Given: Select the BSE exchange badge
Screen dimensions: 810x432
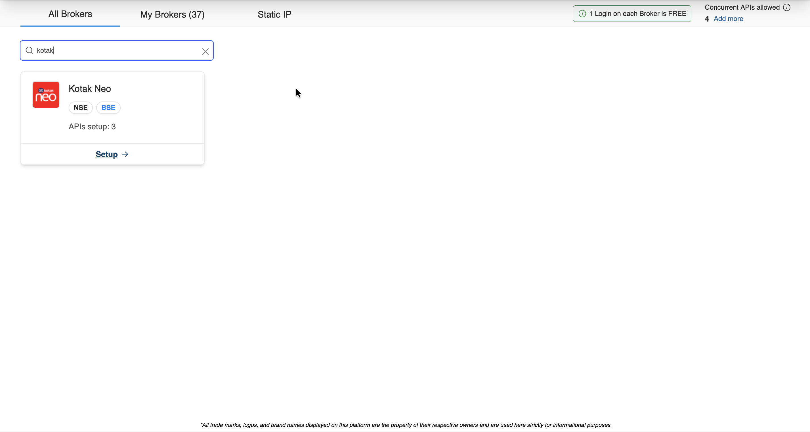Looking at the screenshot, I should 108,108.
